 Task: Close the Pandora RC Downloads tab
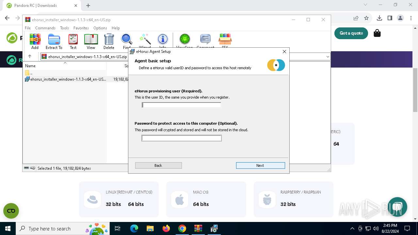(75, 6)
